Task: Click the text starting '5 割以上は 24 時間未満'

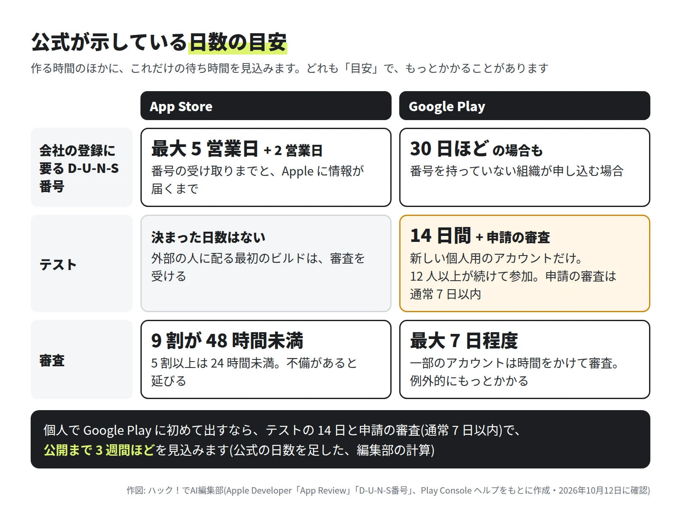Action: click(x=255, y=372)
